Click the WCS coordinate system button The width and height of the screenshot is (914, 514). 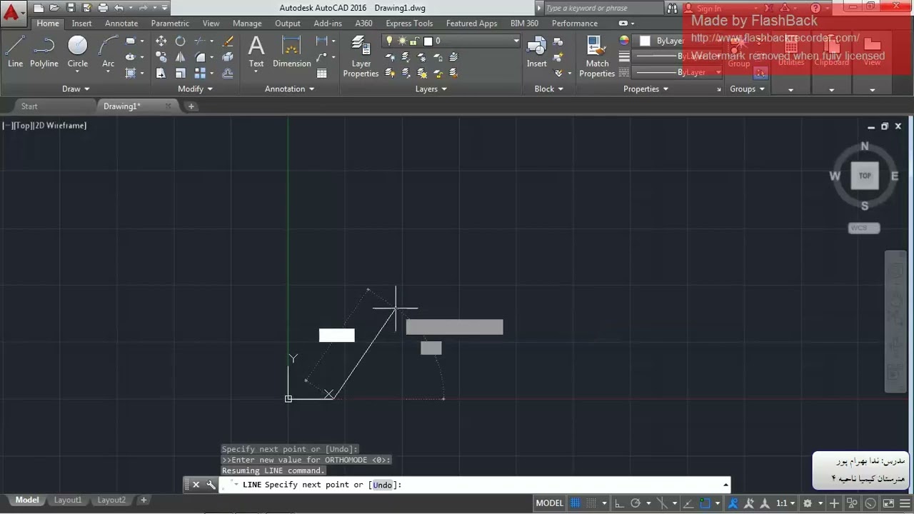click(x=864, y=228)
